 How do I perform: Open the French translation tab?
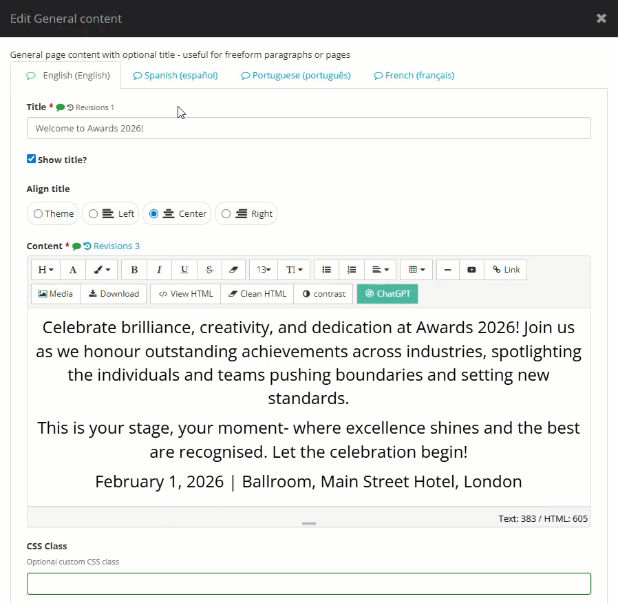coord(414,75)
